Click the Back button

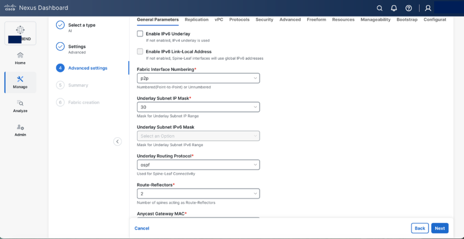pos(420,228)
